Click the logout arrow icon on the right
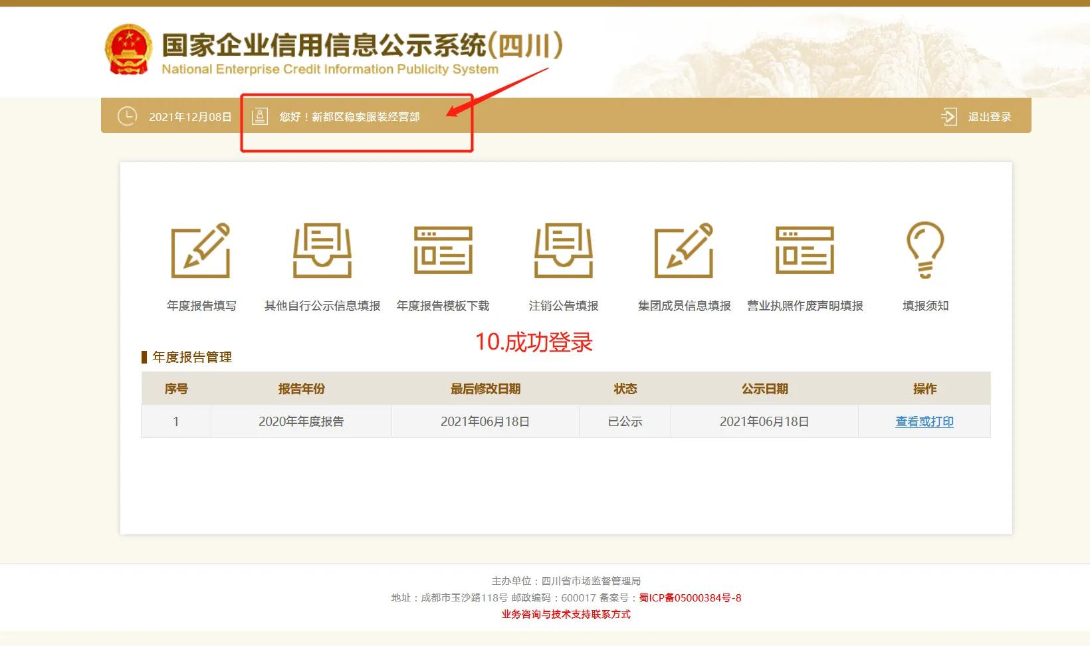 [950, 116]
